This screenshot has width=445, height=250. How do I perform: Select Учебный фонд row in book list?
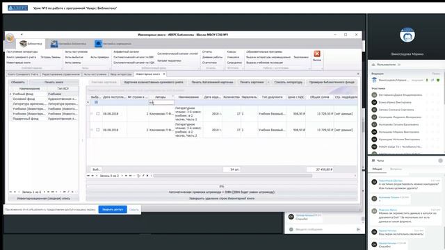point(44,94)
